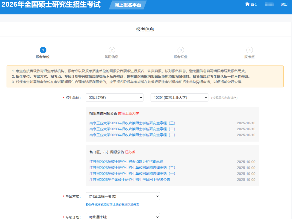The height and width of the screenshot is (219, 292).
Task: Open the blurred username in header
Action: pos(269,5)
